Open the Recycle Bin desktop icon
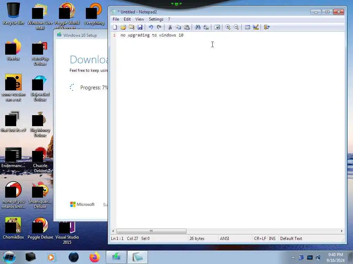This screenshot has width=353, height=264. [13, 14]
